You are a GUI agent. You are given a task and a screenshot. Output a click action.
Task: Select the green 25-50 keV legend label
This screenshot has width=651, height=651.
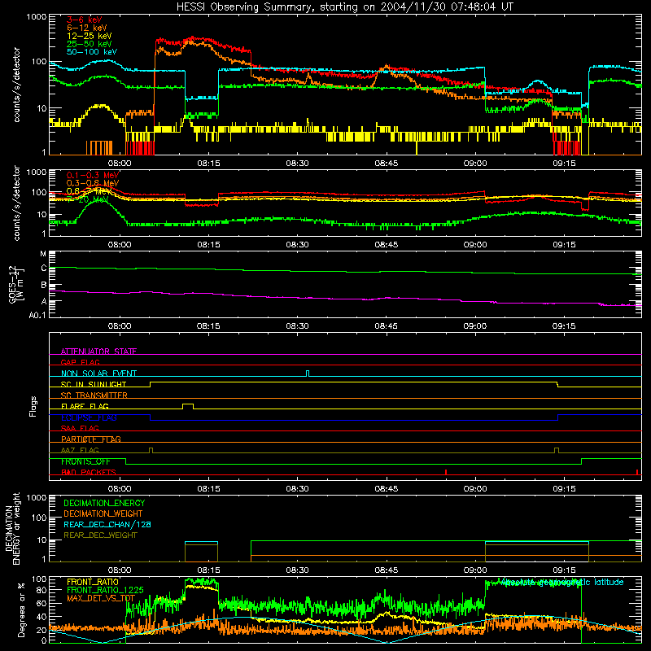90,44
